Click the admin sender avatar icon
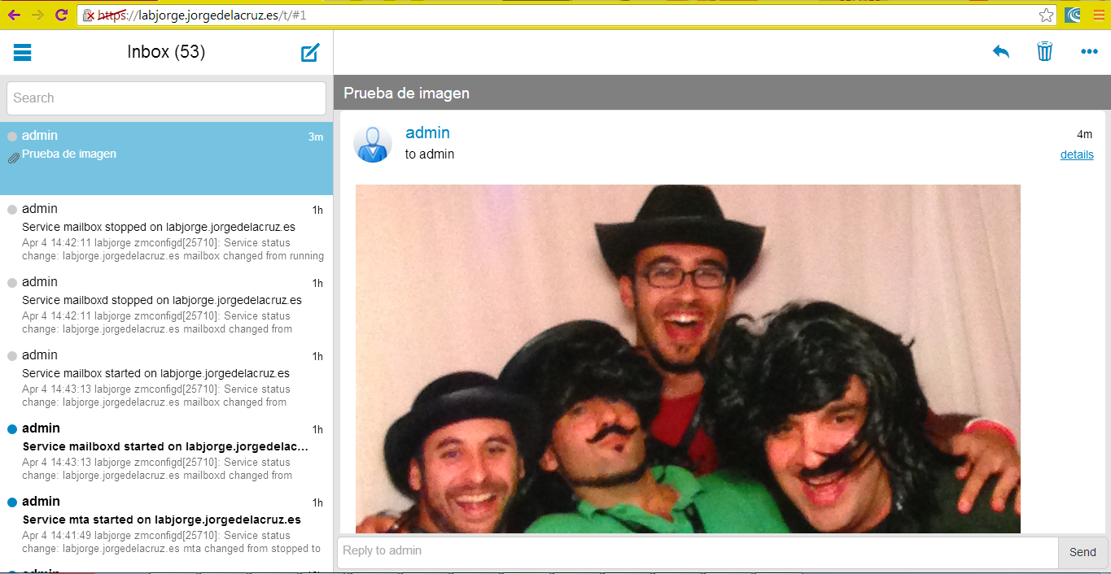This screenshot has height=574, width=1111. [373, 144]
